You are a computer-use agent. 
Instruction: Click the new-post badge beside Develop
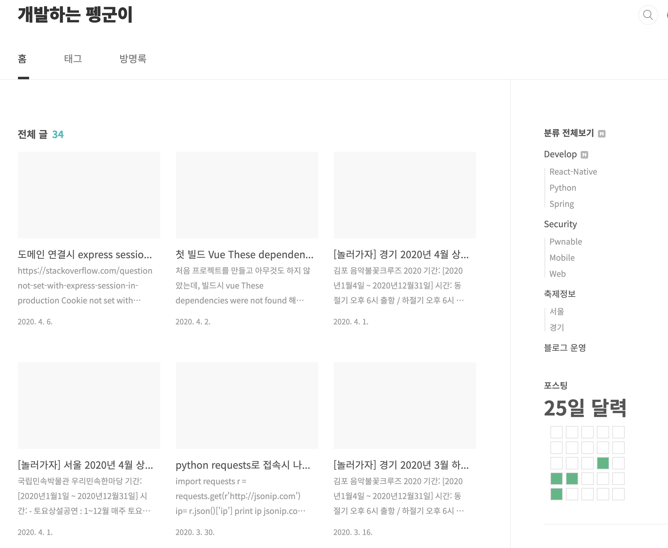point(584,155)
